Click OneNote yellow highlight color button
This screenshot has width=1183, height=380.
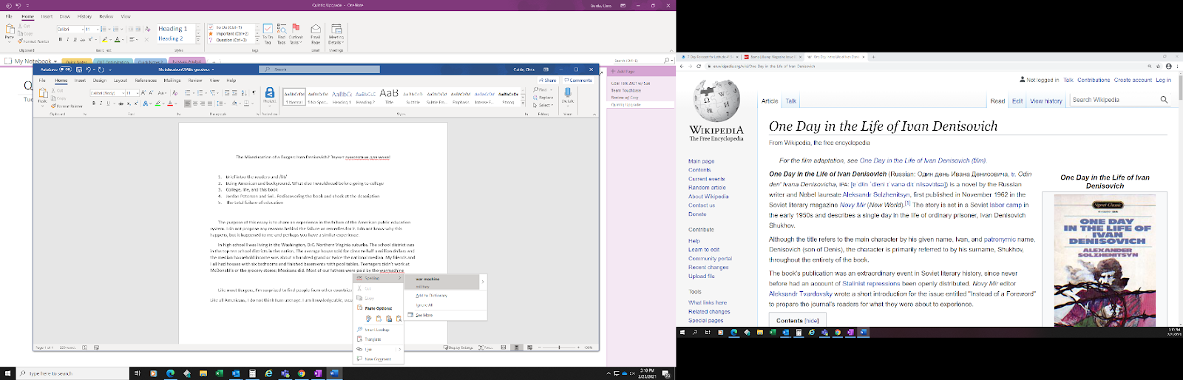tap(105, 39)
